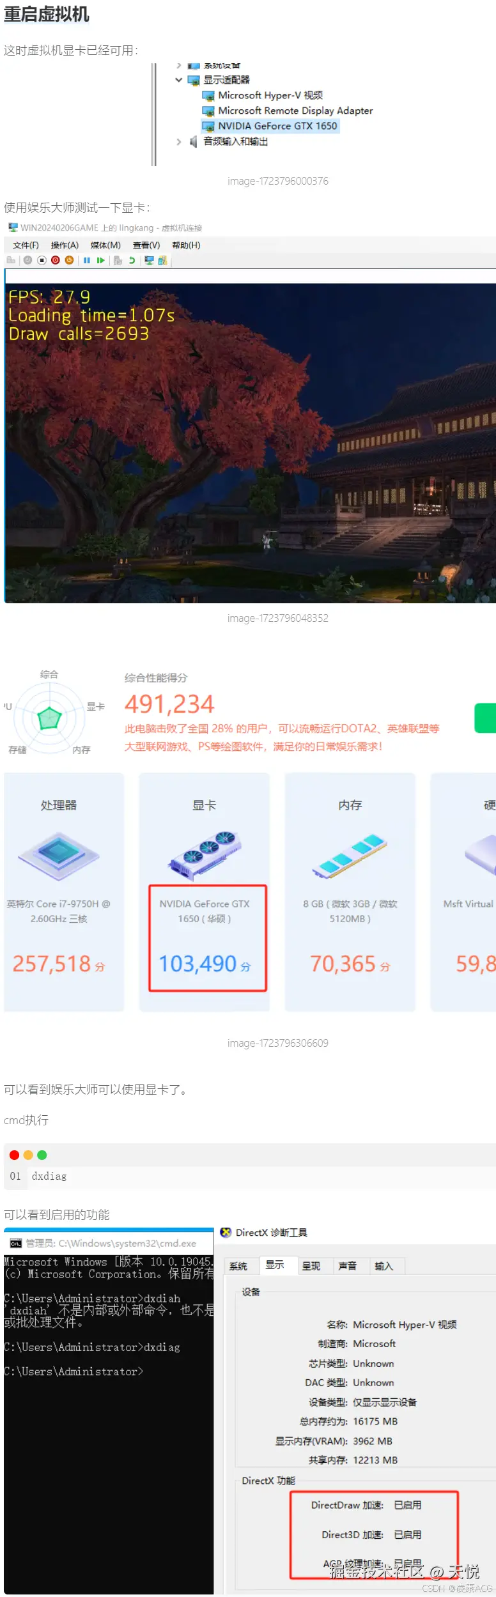496x1597 pixels.
Task: Click the image-1723796306609 caption
Action: (278, 1043)
